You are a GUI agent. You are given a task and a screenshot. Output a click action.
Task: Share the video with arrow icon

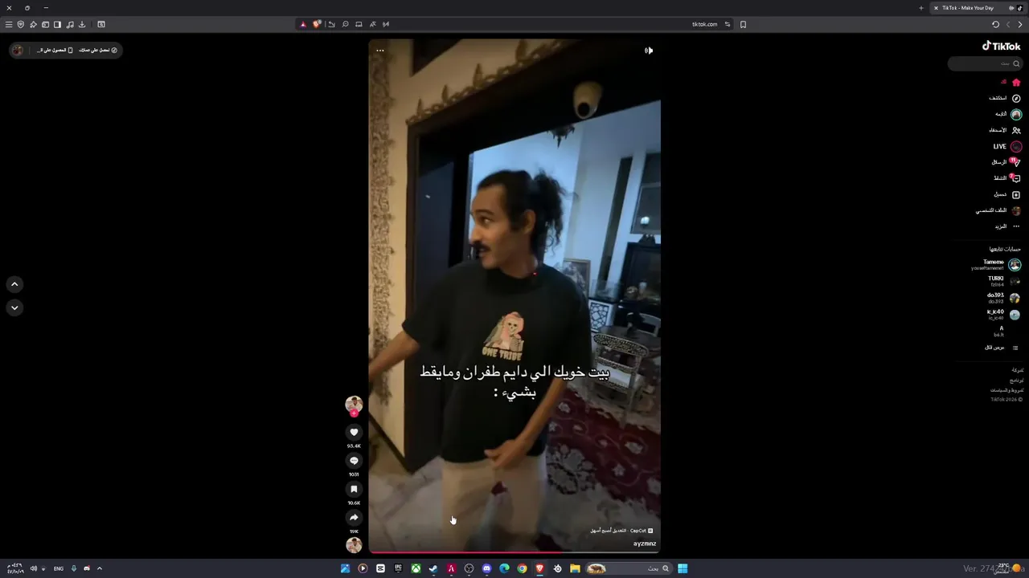coord(354,518)
